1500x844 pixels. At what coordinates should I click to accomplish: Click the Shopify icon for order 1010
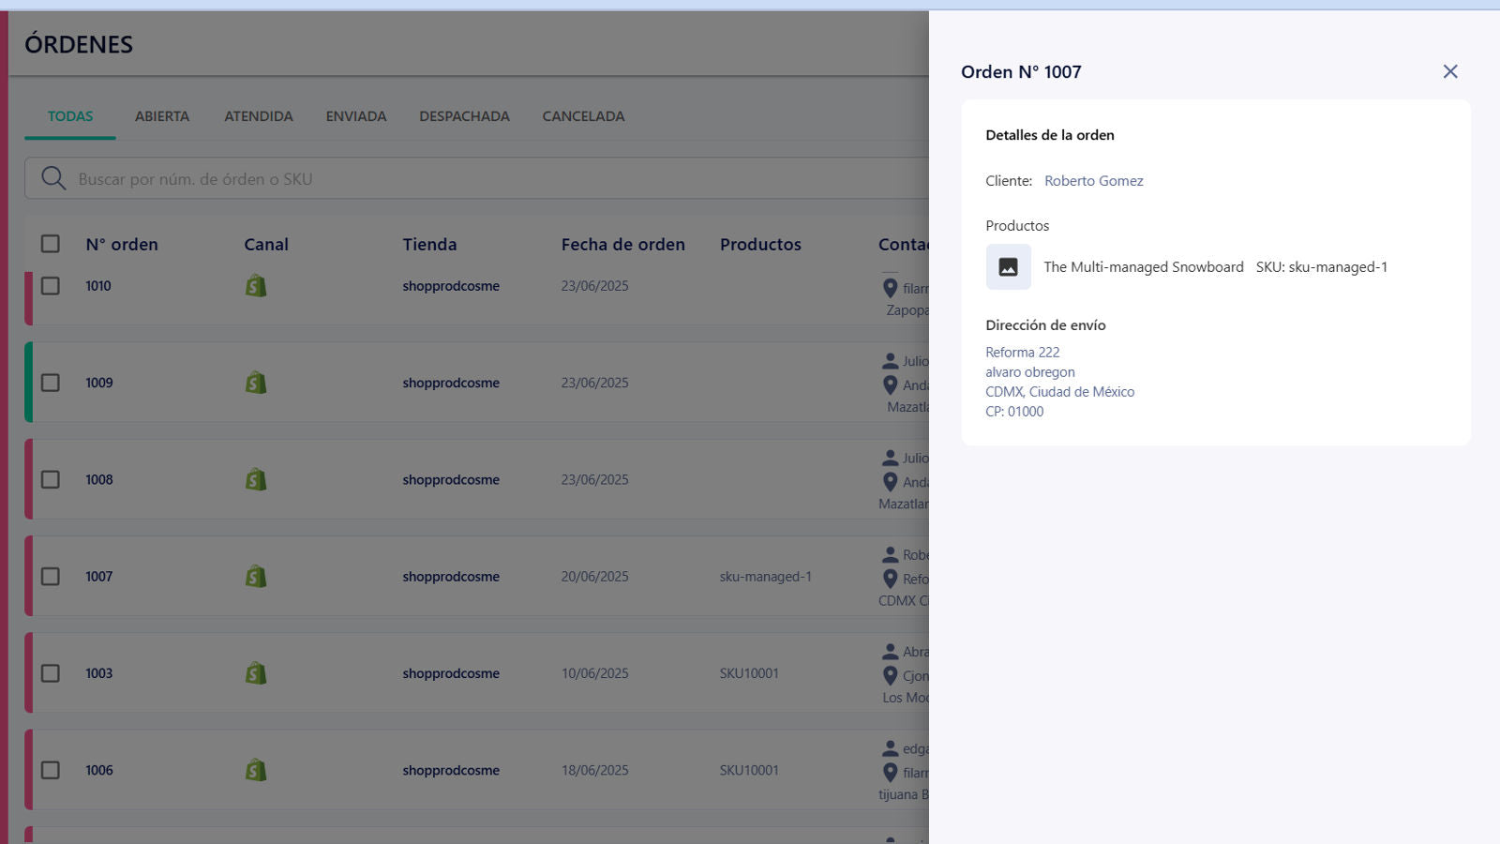click(256, 286)
